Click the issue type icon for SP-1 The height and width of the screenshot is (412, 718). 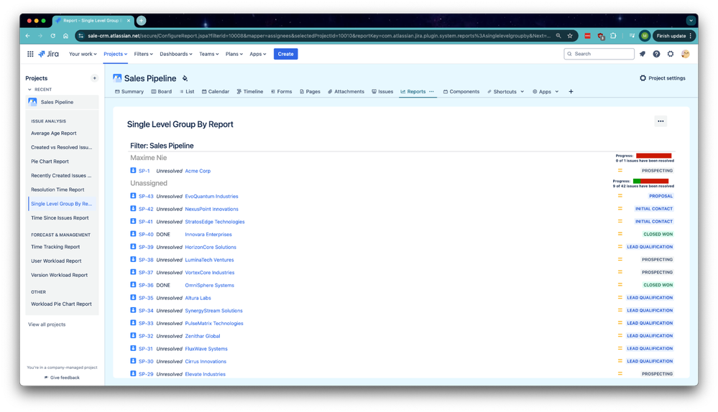tap(133, 171)
